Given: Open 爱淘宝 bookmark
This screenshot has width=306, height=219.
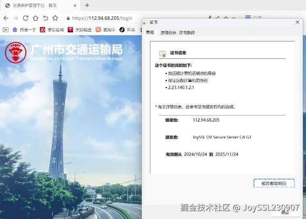Looking at the screenshot, I should coord(105,30).
